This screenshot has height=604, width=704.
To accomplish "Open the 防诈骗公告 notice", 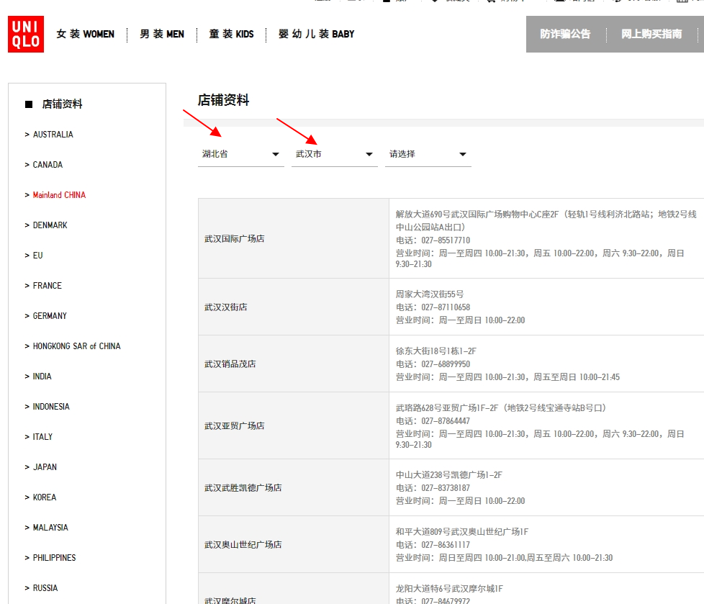I will [x=565, y=34].
